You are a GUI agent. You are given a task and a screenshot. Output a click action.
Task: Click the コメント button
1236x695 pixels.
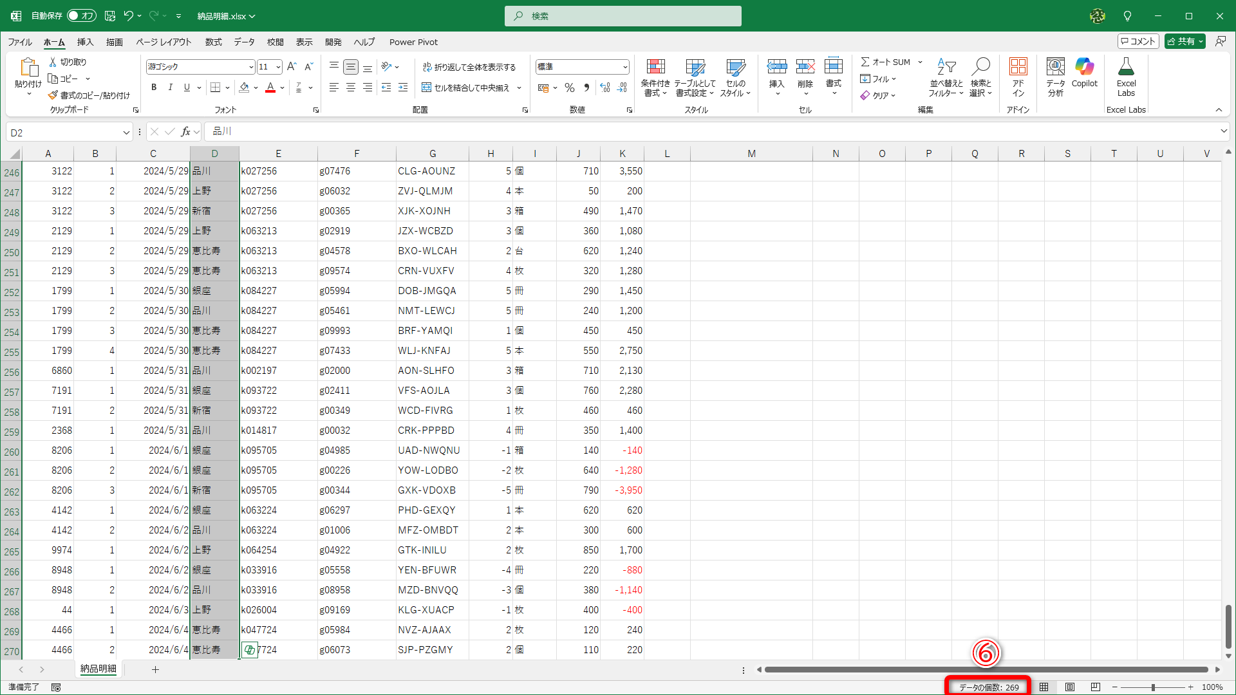click(1138, 41)
